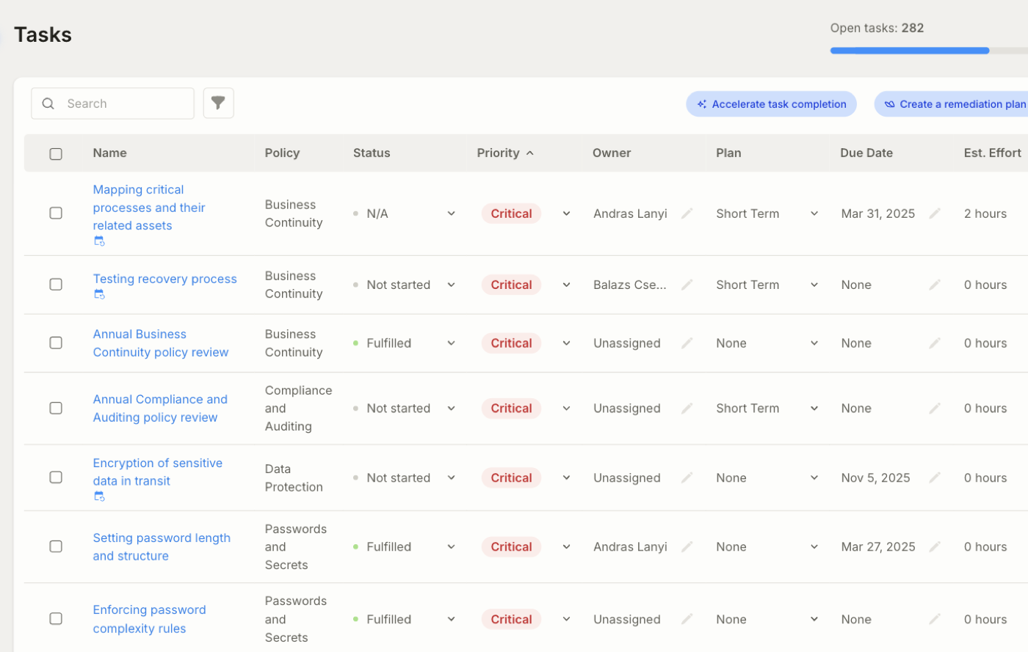Edit owner for Enforcing password complexity rules
1028x652 pixels.
(x=687, y=619)
